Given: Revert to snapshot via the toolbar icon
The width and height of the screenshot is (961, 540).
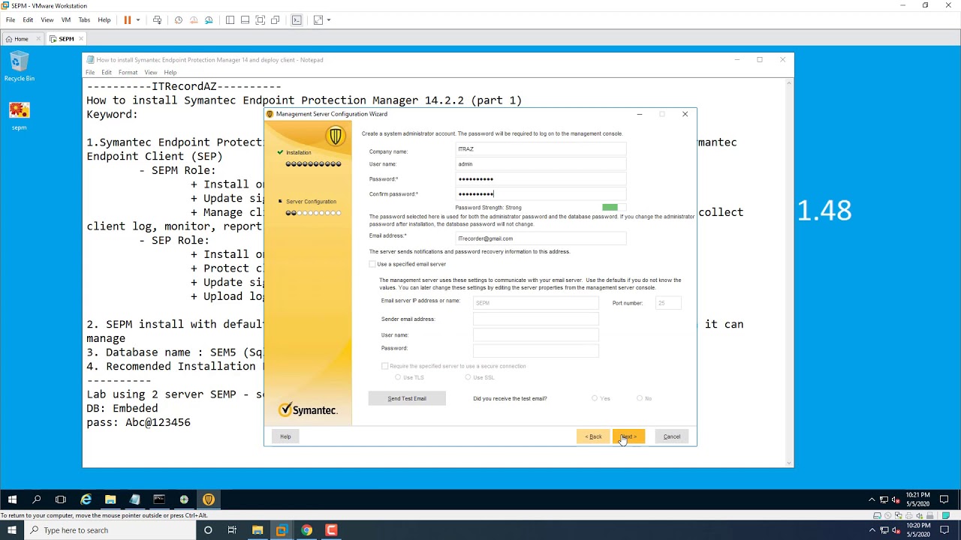Looking at the screenshot, I should click(x=194, y=20).
